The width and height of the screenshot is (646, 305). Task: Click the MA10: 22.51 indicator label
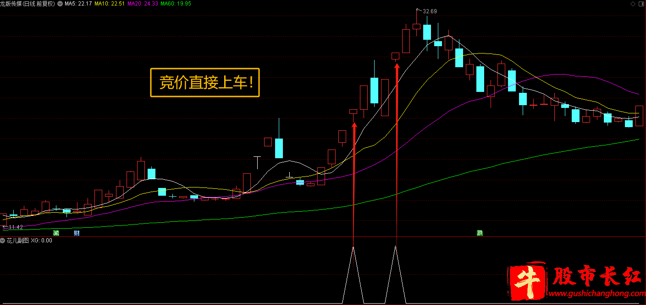pyautogui.click(x=110, y=4)
